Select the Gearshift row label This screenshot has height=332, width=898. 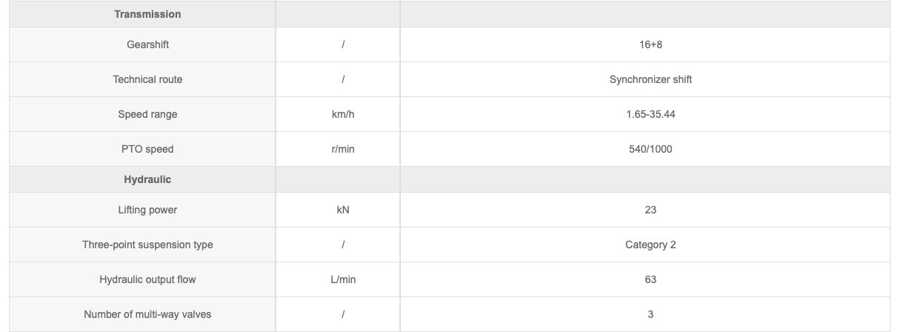(147, 44)
